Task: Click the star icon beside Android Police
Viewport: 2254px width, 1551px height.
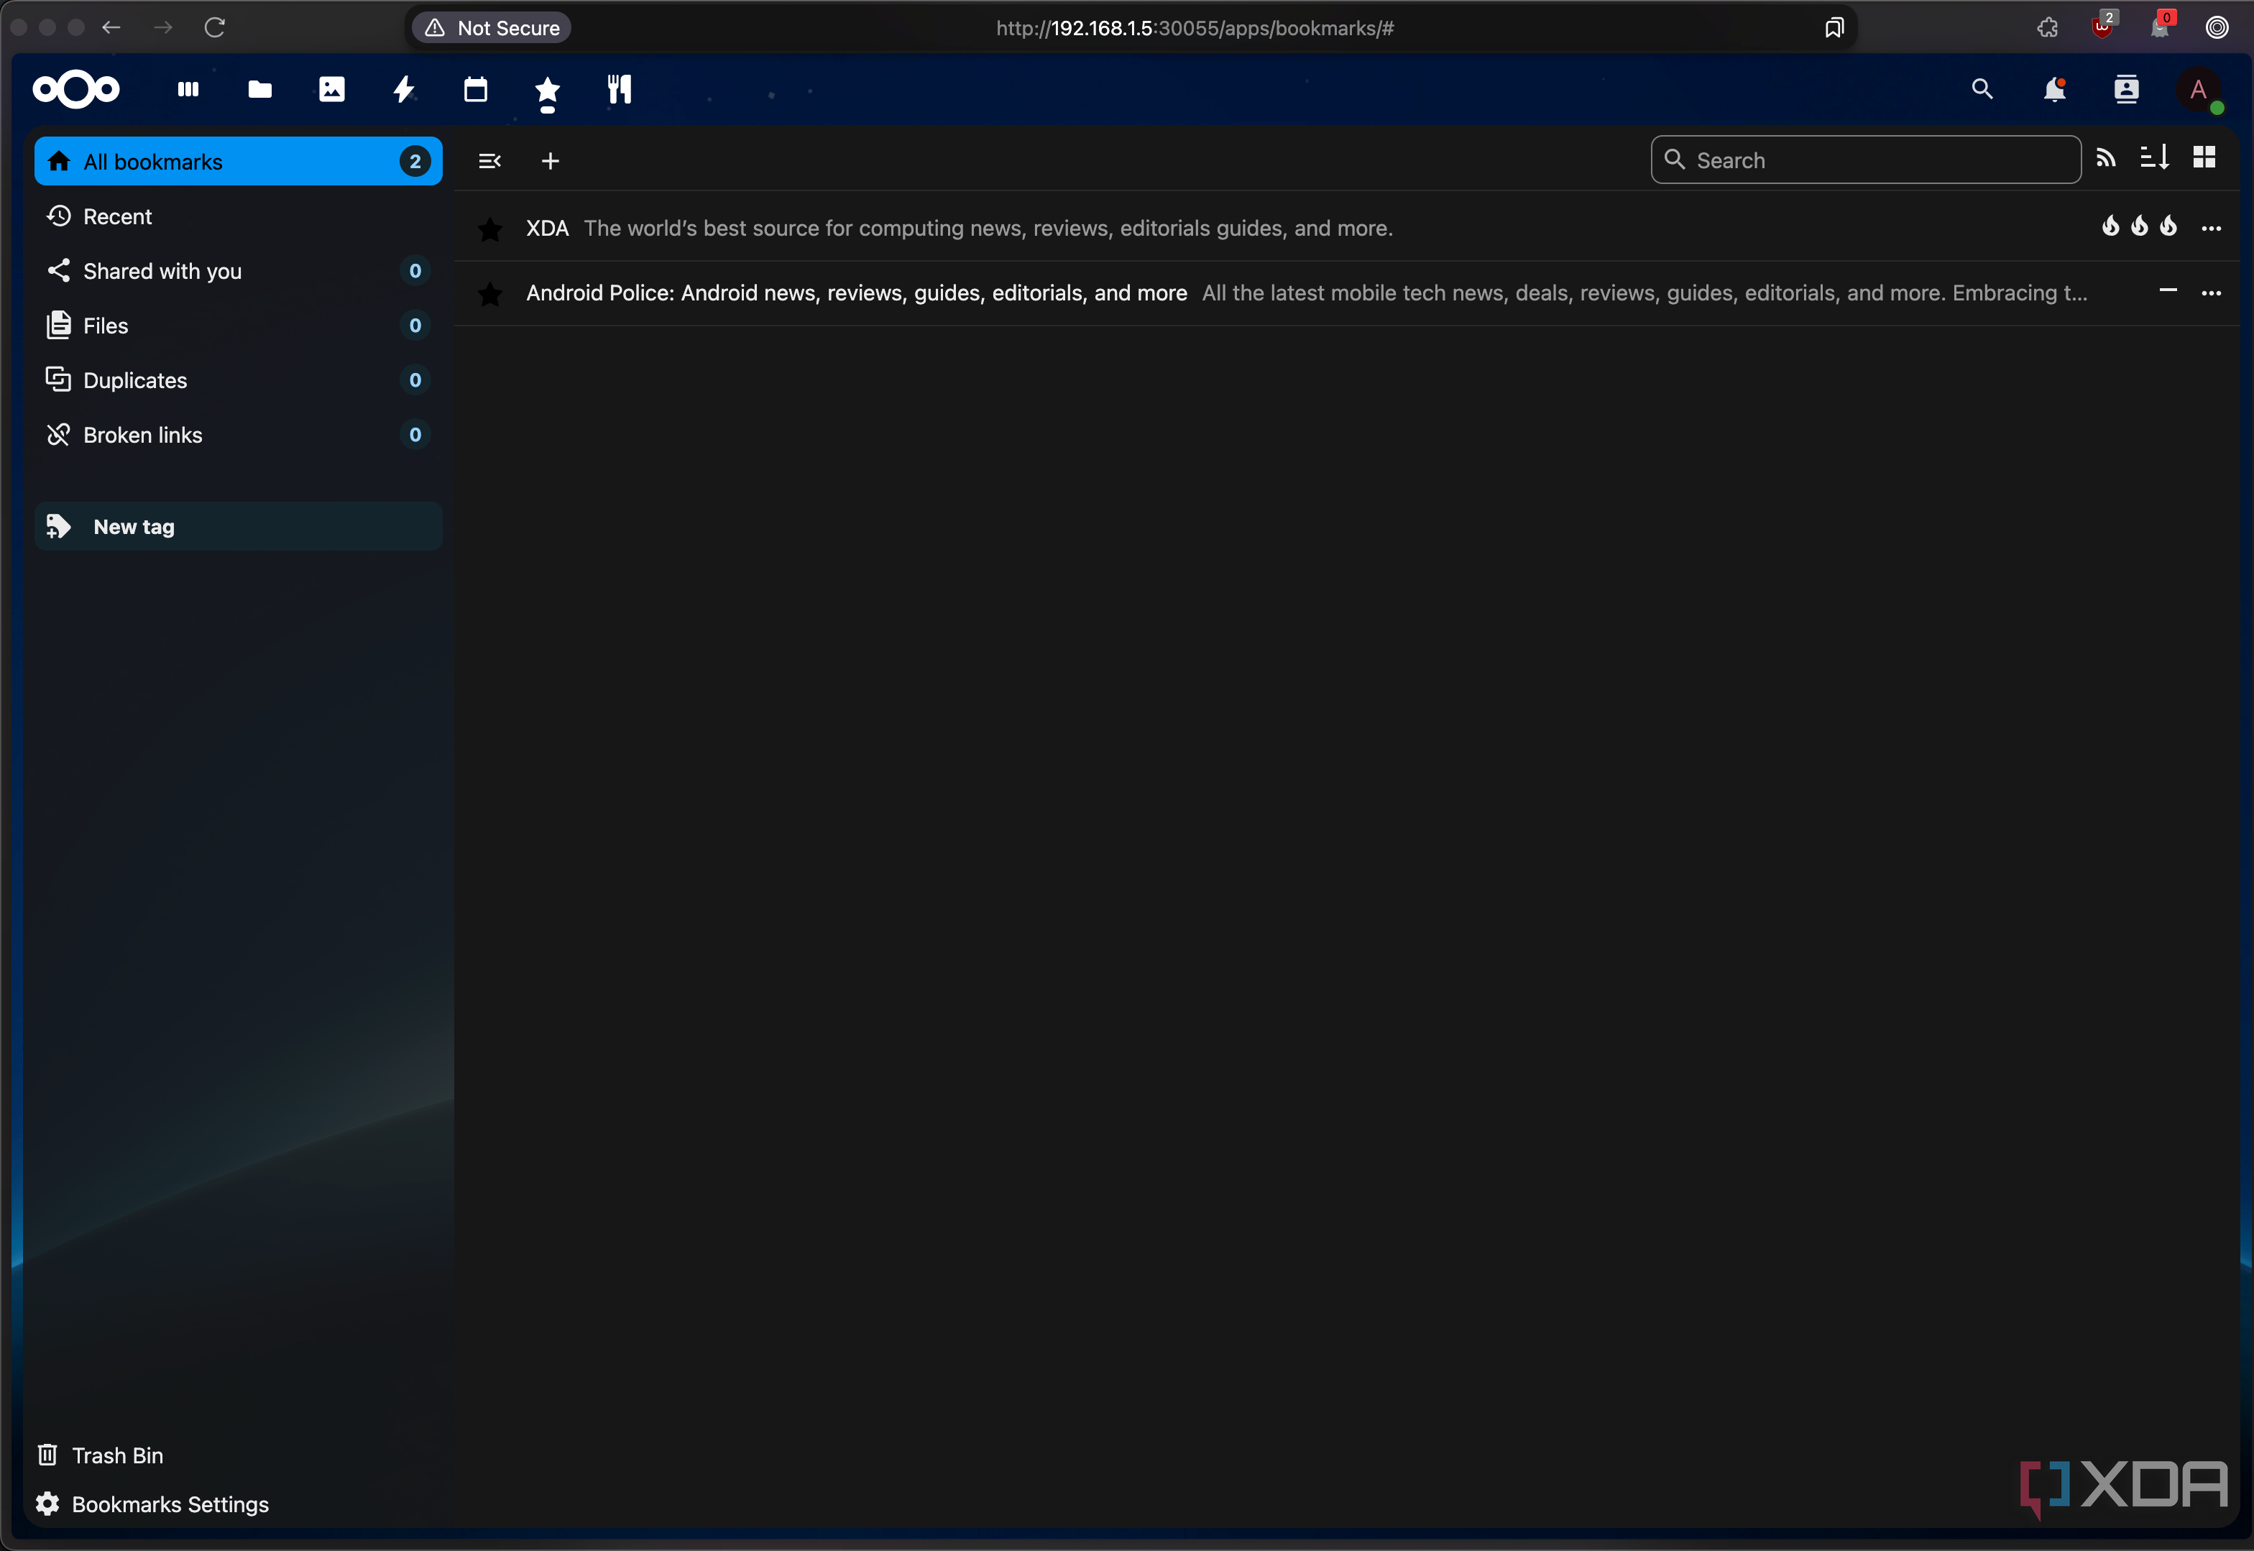Action: (489, 293)
